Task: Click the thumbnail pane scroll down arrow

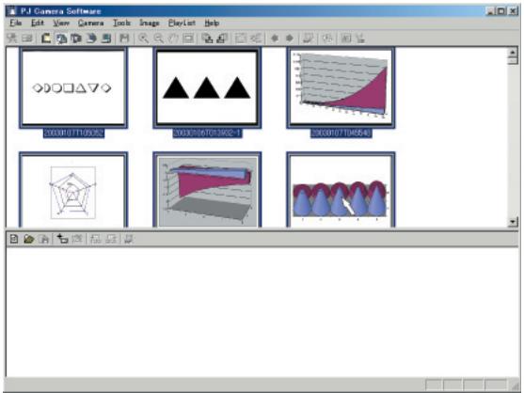Action: click(x=513, y=222)
